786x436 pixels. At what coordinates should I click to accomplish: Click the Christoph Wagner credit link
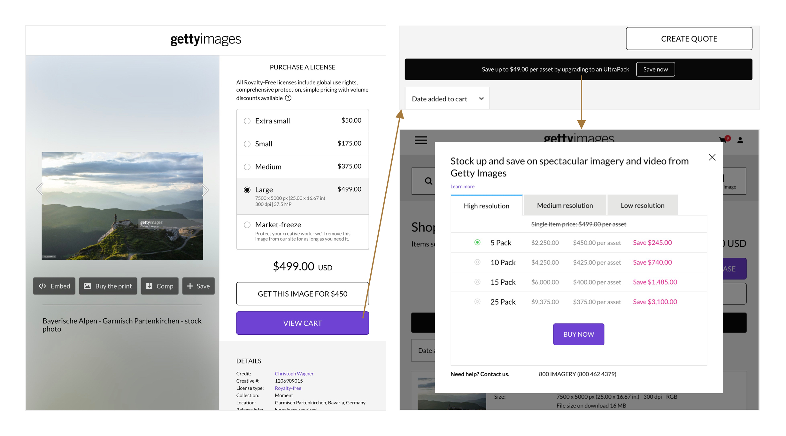294,374
